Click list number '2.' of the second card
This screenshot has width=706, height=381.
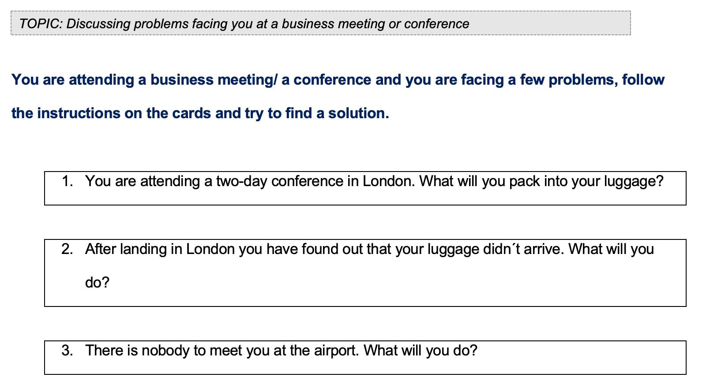pyautogui.click(x=68, y=249)
